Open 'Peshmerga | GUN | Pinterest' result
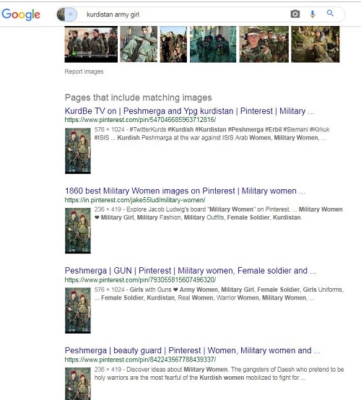The image size is (361, 400). click(x=191, y=271)
